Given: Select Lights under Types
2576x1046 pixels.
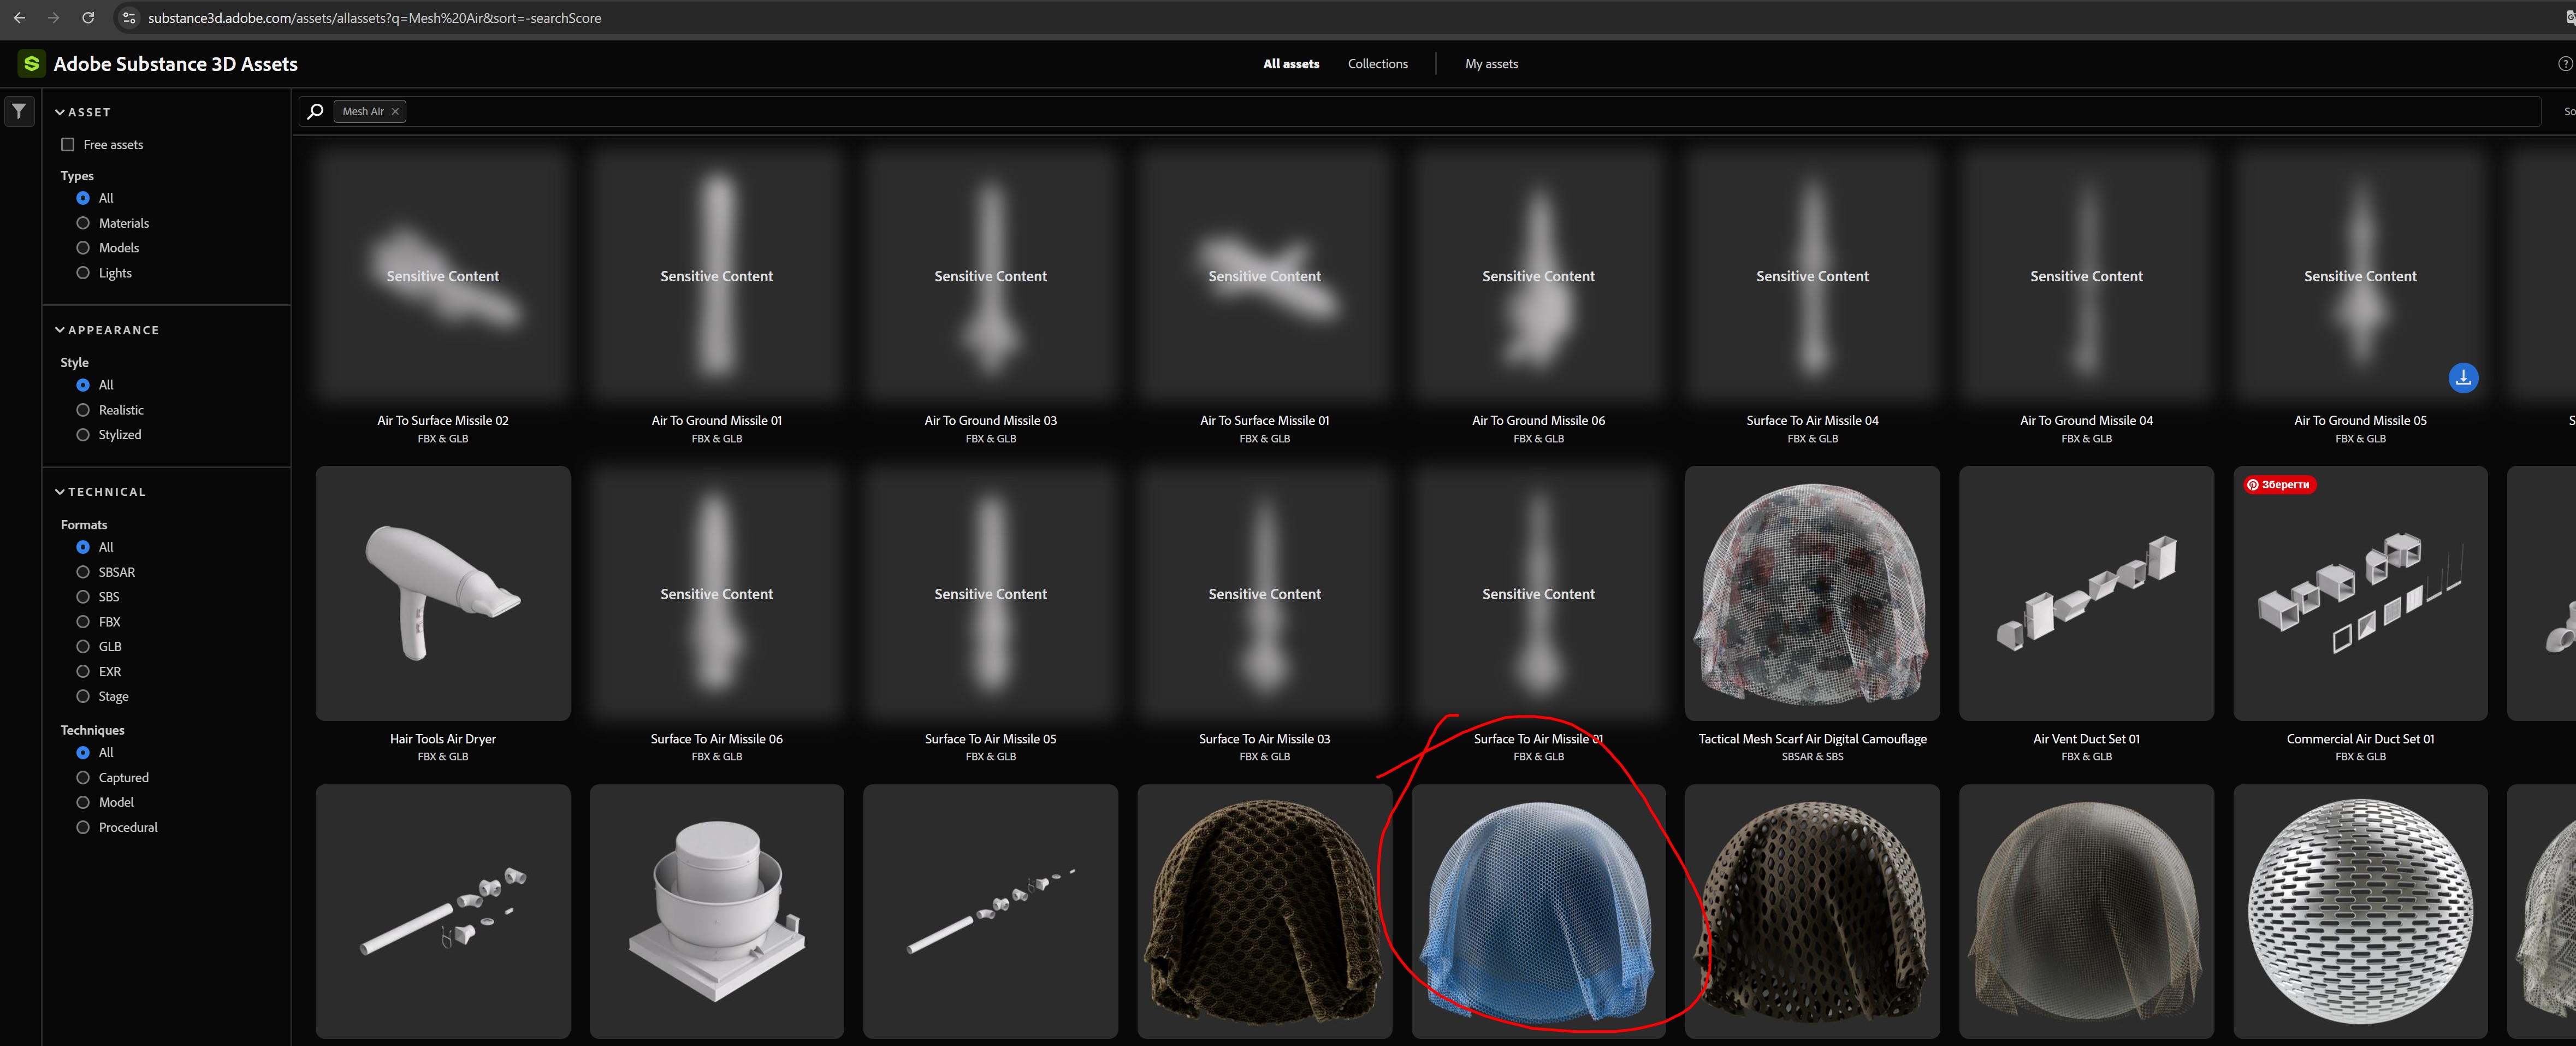Looking at the screenshot, I should [x=83, y=273].
